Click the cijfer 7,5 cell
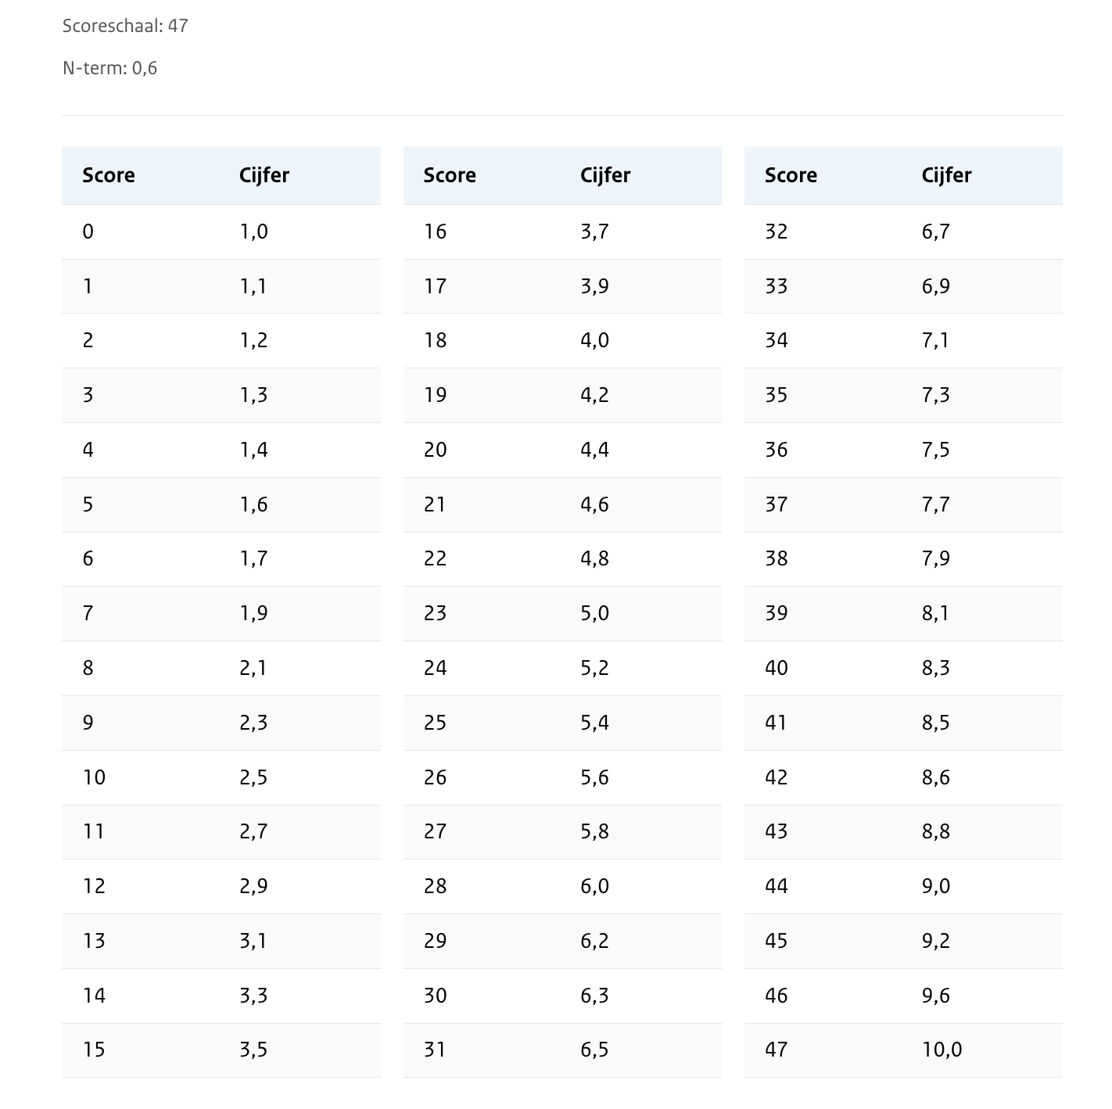This screenshot has width=1112, height=1109. coord(935,450)
